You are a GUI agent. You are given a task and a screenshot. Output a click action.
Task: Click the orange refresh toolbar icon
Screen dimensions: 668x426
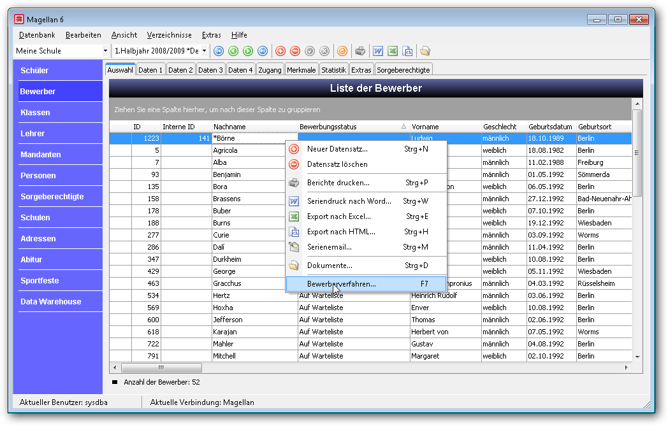point(342,52)
